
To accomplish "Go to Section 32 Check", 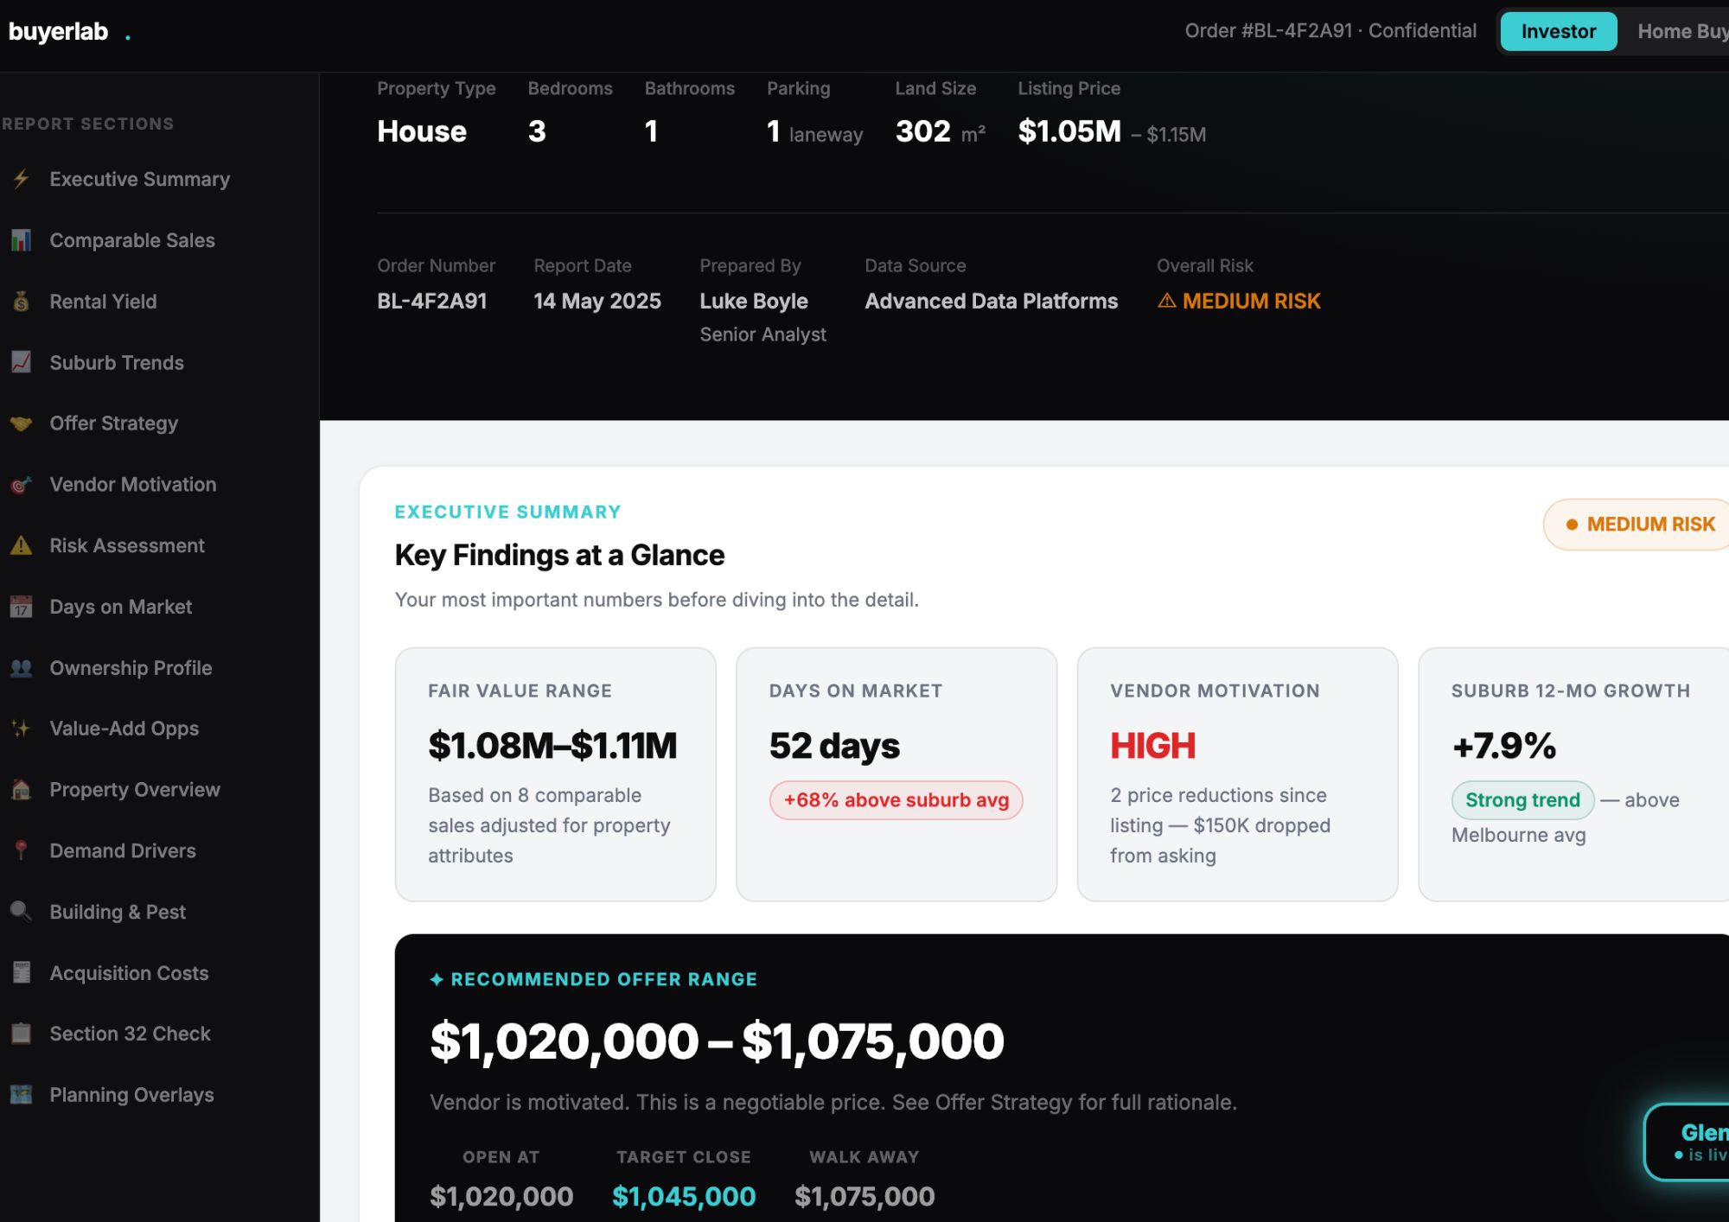I will (x=130, y=1034).
